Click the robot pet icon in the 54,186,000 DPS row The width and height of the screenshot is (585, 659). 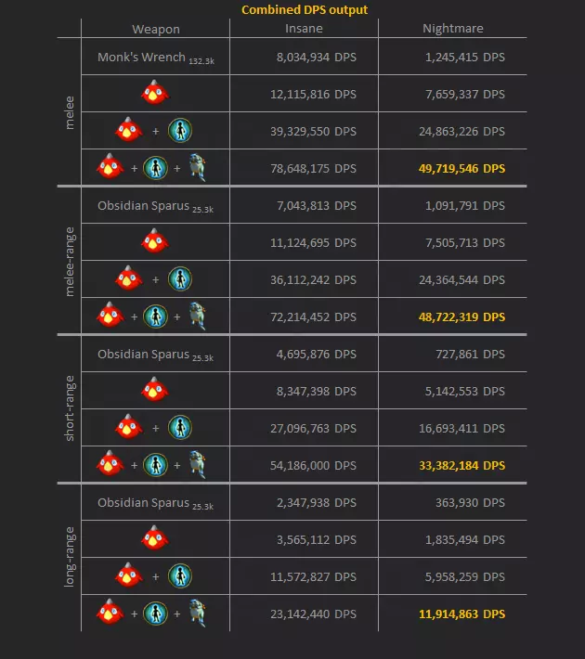196,465
